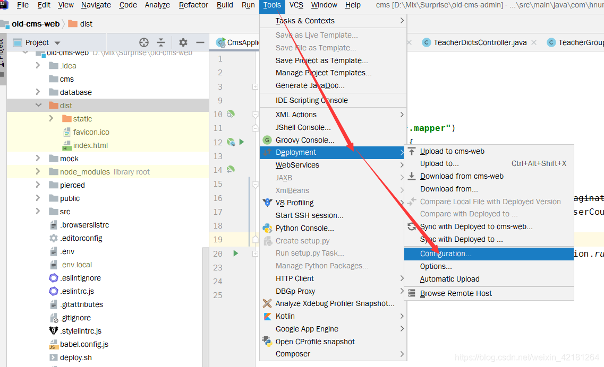Select Generate JavaDoc
Image resolution: width=604 pixels, height=367 pixels.
(x=333, y=85)
